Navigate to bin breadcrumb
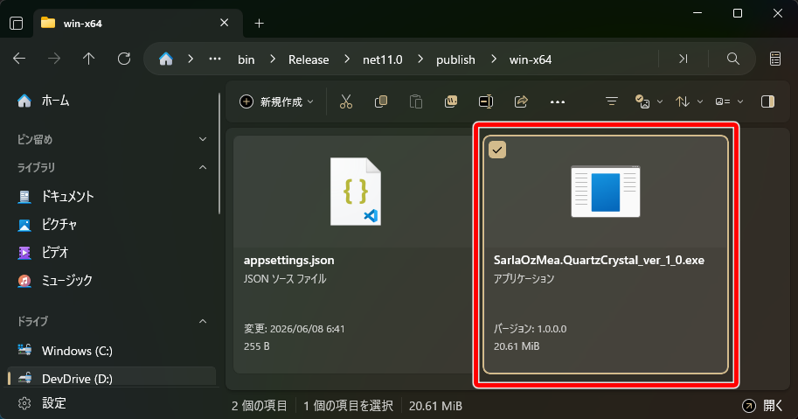This screenshot has height=419, width=798. click(246, 59)
